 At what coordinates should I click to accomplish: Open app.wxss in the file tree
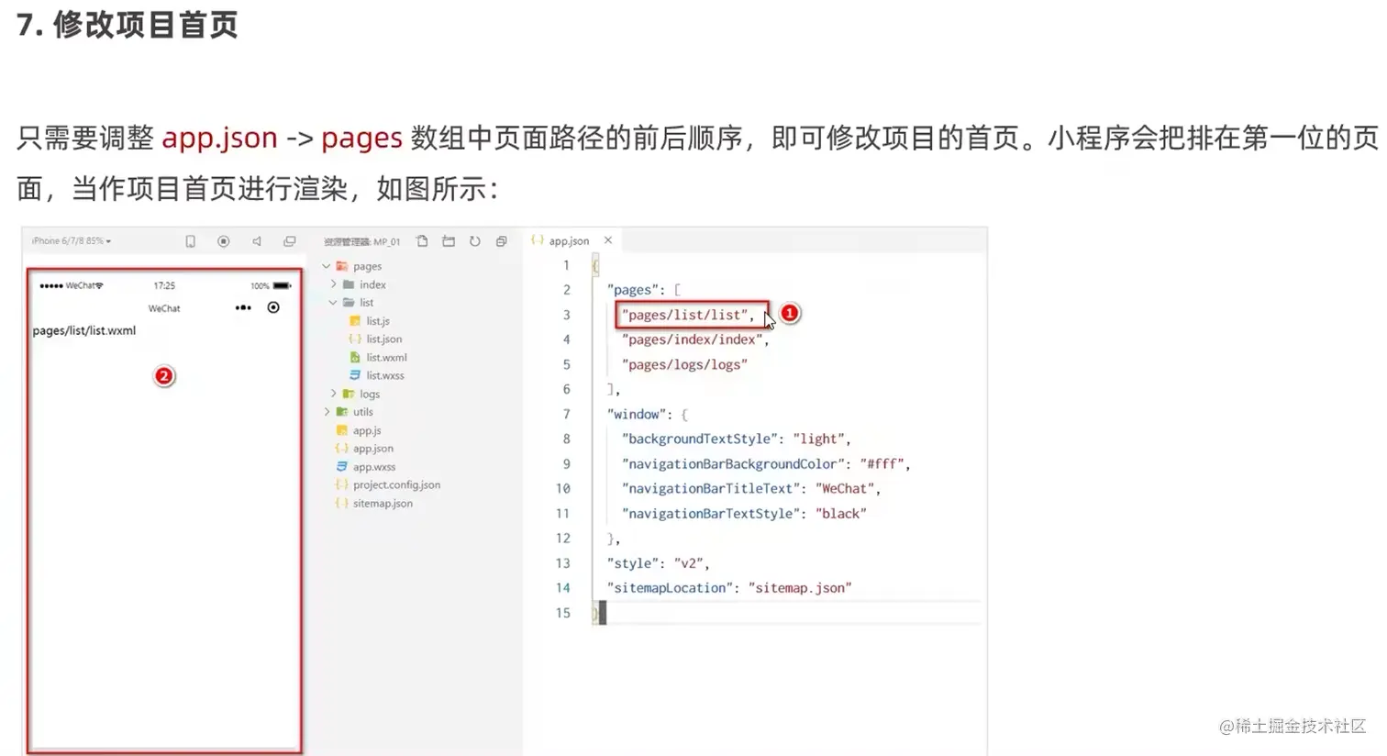pos(374,467)
